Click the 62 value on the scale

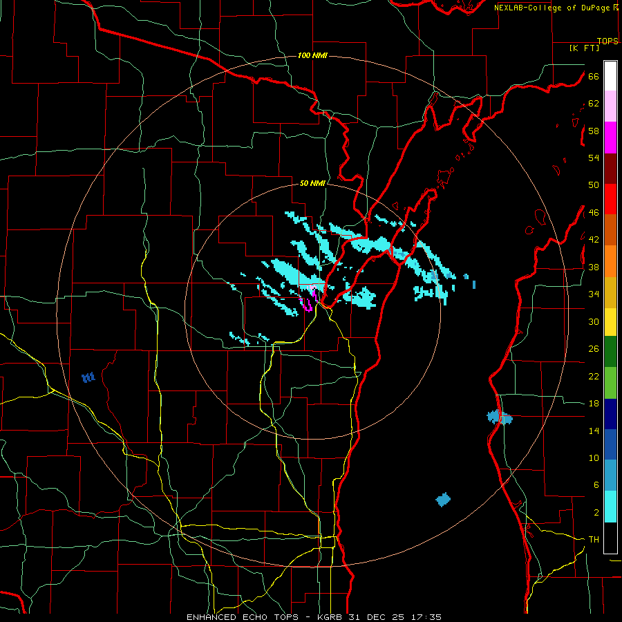594,104
